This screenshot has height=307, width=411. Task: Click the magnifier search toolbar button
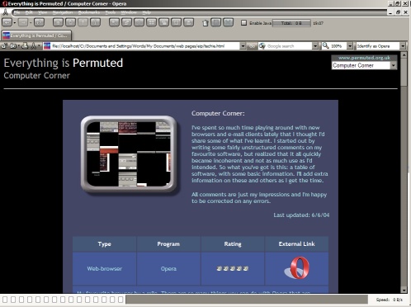point(114,22)
